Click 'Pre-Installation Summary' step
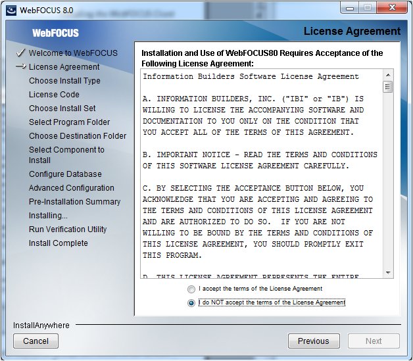Image resolution: width=413 pixels, height=361 pixels. [x=75, y=202]
